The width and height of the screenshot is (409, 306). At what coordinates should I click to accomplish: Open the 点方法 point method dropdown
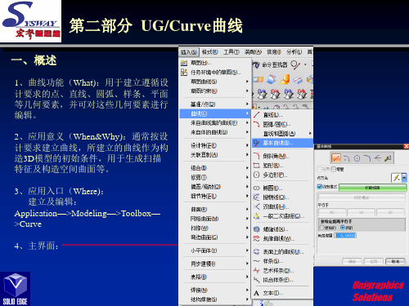(404, 178)
